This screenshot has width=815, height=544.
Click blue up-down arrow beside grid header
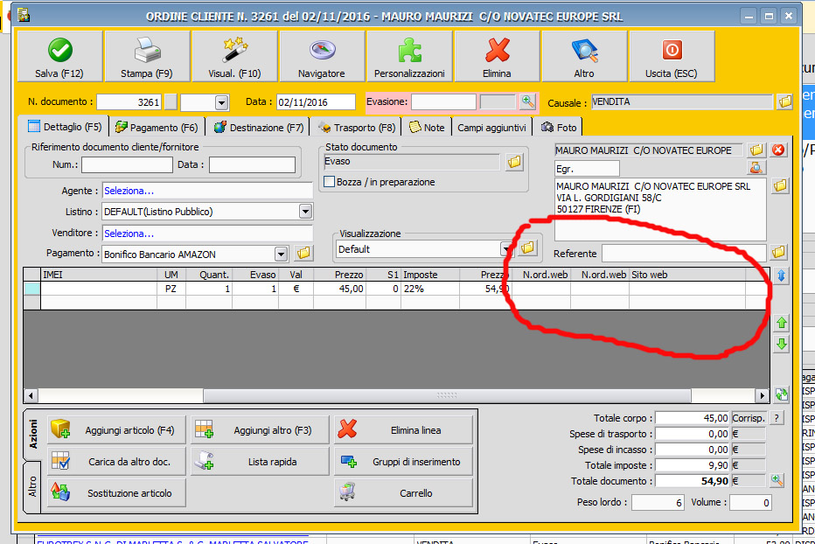(781, 275)
